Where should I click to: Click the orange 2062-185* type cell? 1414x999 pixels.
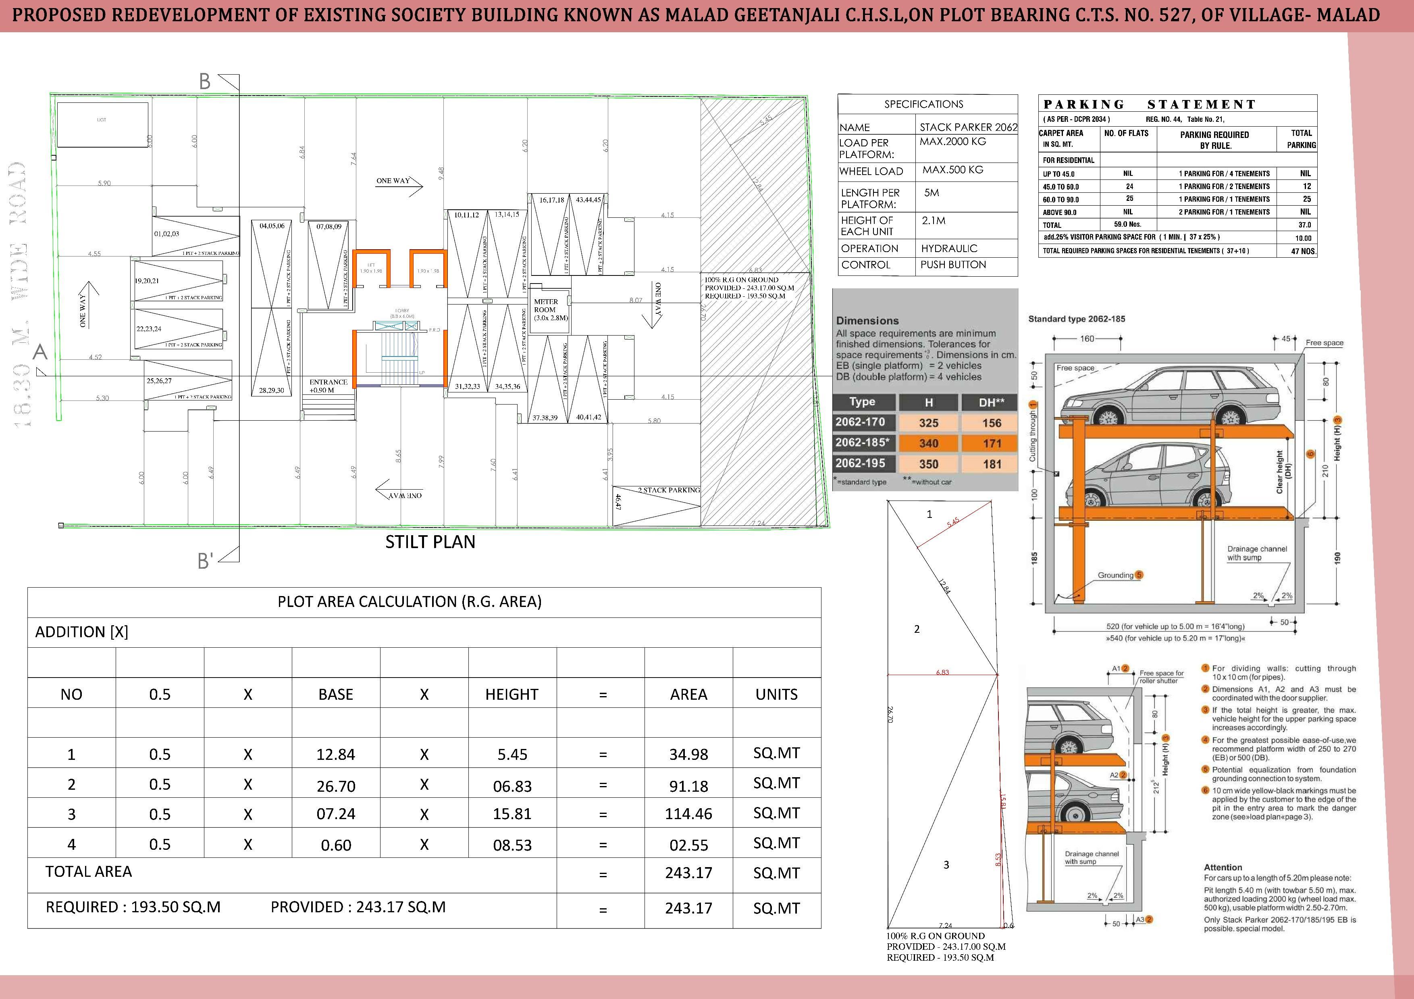[863, 442]
